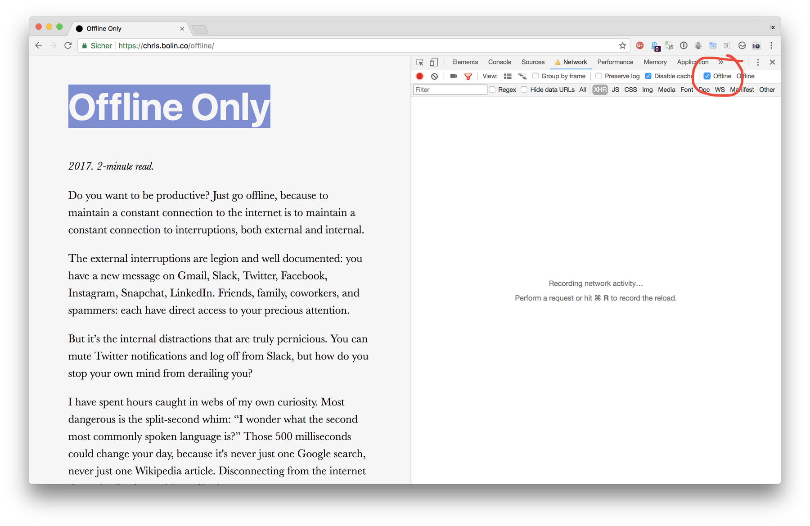Filter requests by Font
This screenshot has width=810, height=526.
tap(687, 90)
